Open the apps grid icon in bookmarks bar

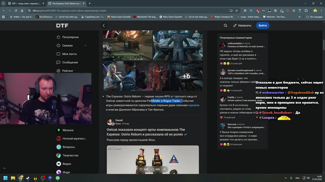point(3,17)
